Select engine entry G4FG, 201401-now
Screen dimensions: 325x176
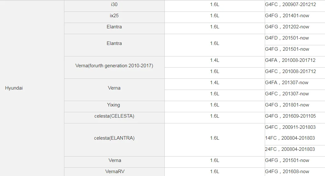point(287,16)
